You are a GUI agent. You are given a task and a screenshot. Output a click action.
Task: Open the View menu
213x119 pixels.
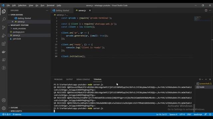point(31,5)
